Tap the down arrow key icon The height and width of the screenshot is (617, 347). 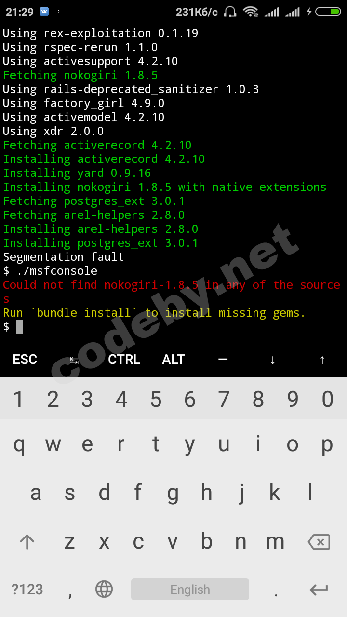[x=272, y=360]
